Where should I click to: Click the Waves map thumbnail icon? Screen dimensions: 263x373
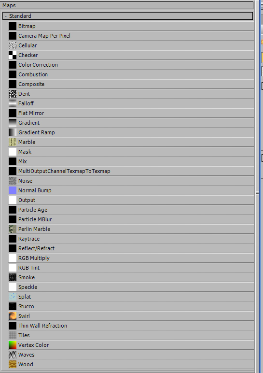point(13,355)
